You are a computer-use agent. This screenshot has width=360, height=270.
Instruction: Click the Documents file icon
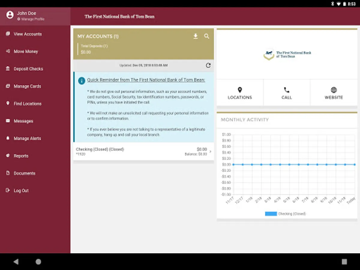click(x=8, y=173)
